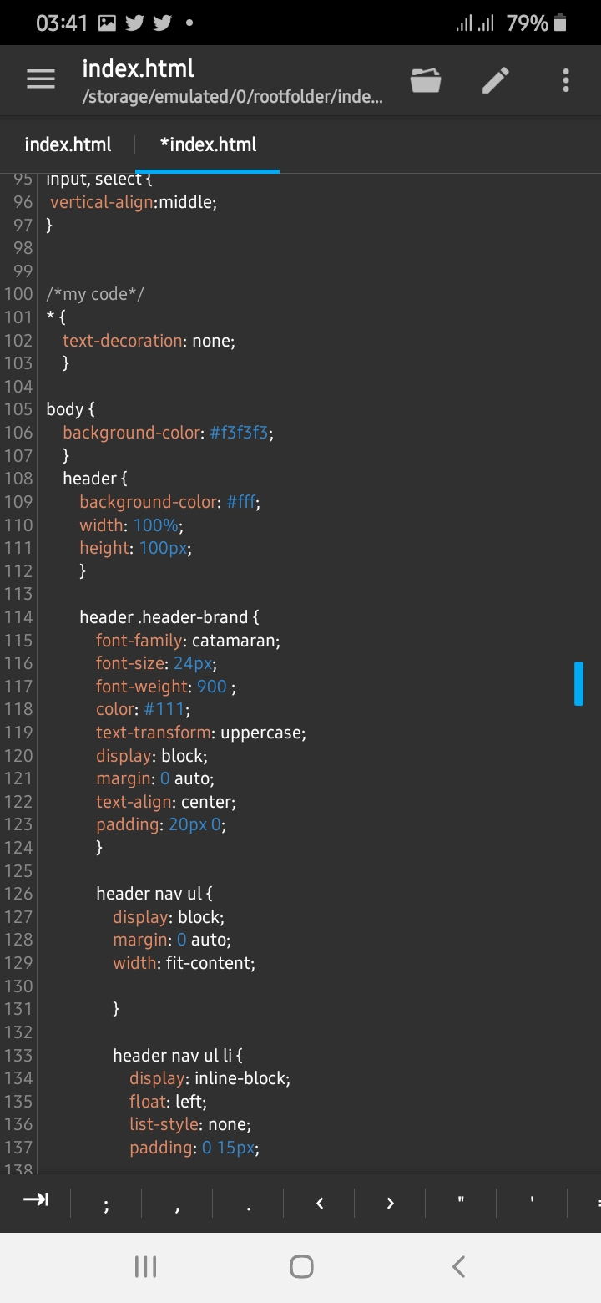This screenshot has height=1303, width=601.
Task: Tap the header nav ul selector
Action: 154,894
